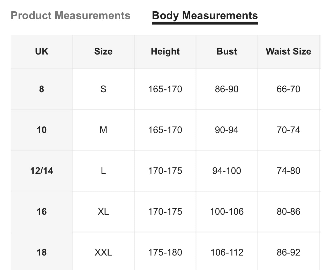
Task: Click the 94-100 bust cell
Action: [x=227, y=171]
